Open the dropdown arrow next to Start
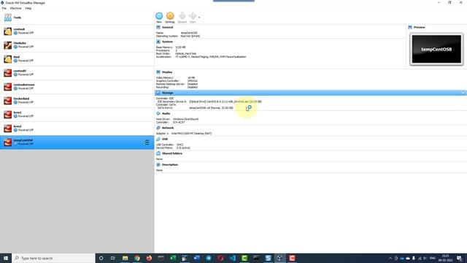 199,18
